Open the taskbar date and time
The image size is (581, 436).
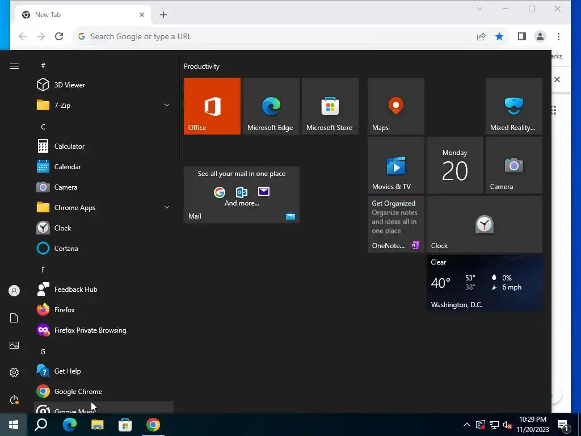pyautogui.click(x=532, y=425)
